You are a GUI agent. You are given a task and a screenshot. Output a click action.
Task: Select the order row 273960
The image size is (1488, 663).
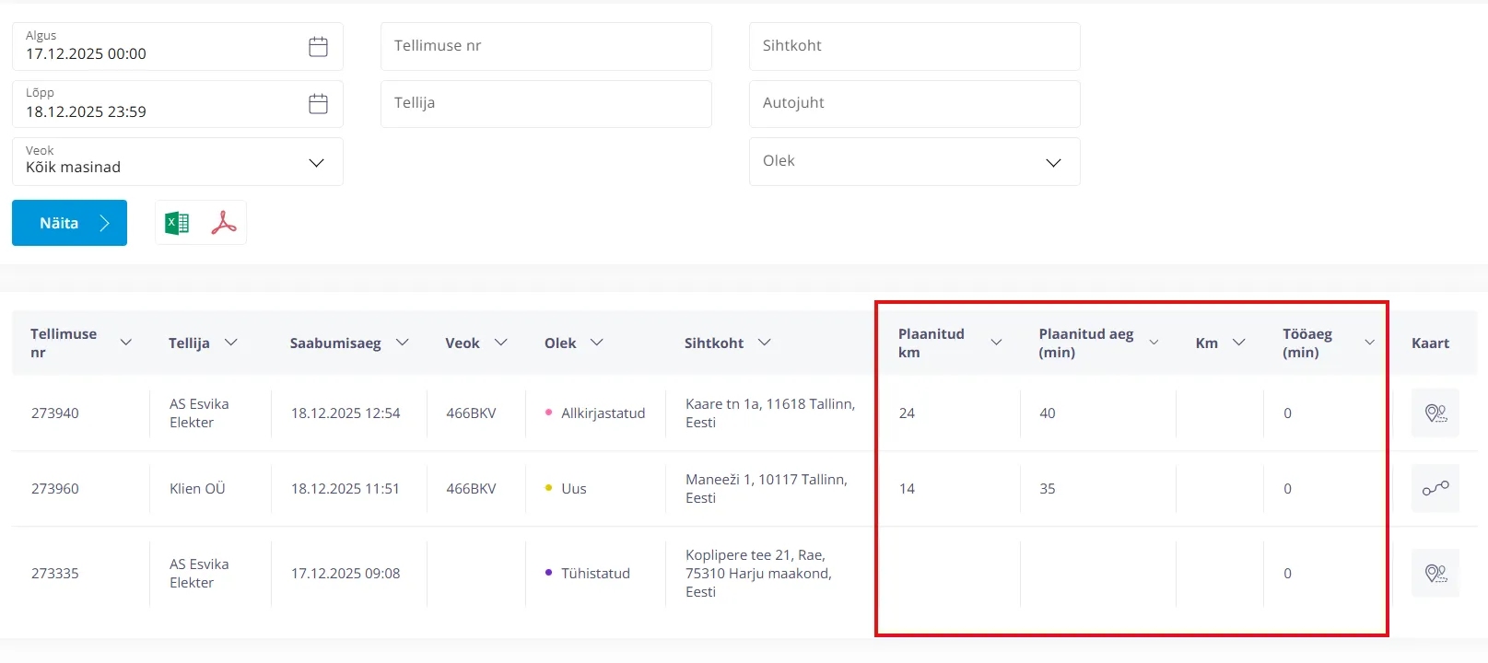55,489
